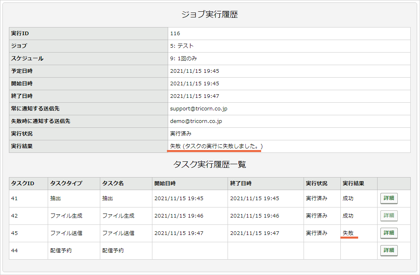Open details for task 44 配信予約
Screen dimensions: 420x275
(388, 251)
